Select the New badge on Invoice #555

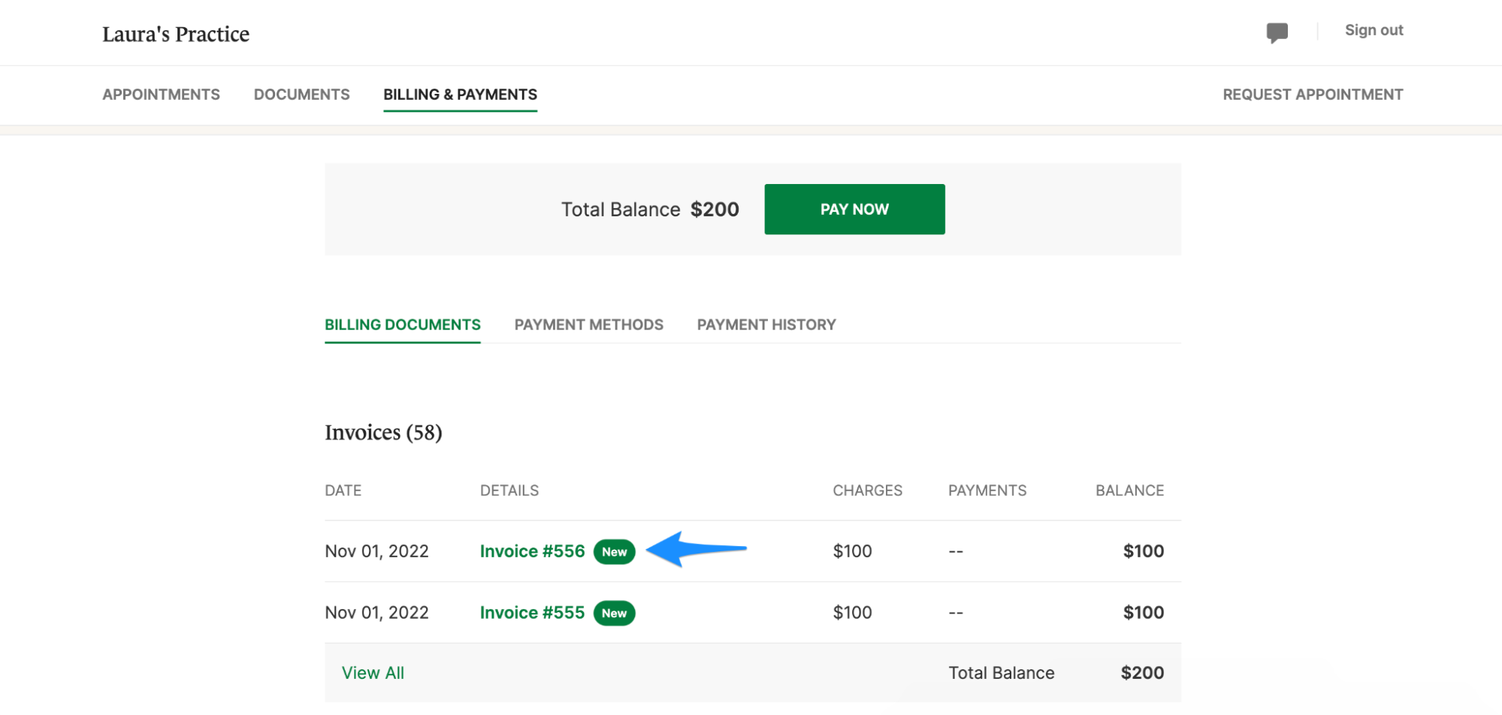614,612
